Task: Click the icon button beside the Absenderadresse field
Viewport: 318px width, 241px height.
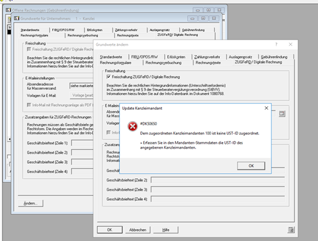Action: (282, 114)
